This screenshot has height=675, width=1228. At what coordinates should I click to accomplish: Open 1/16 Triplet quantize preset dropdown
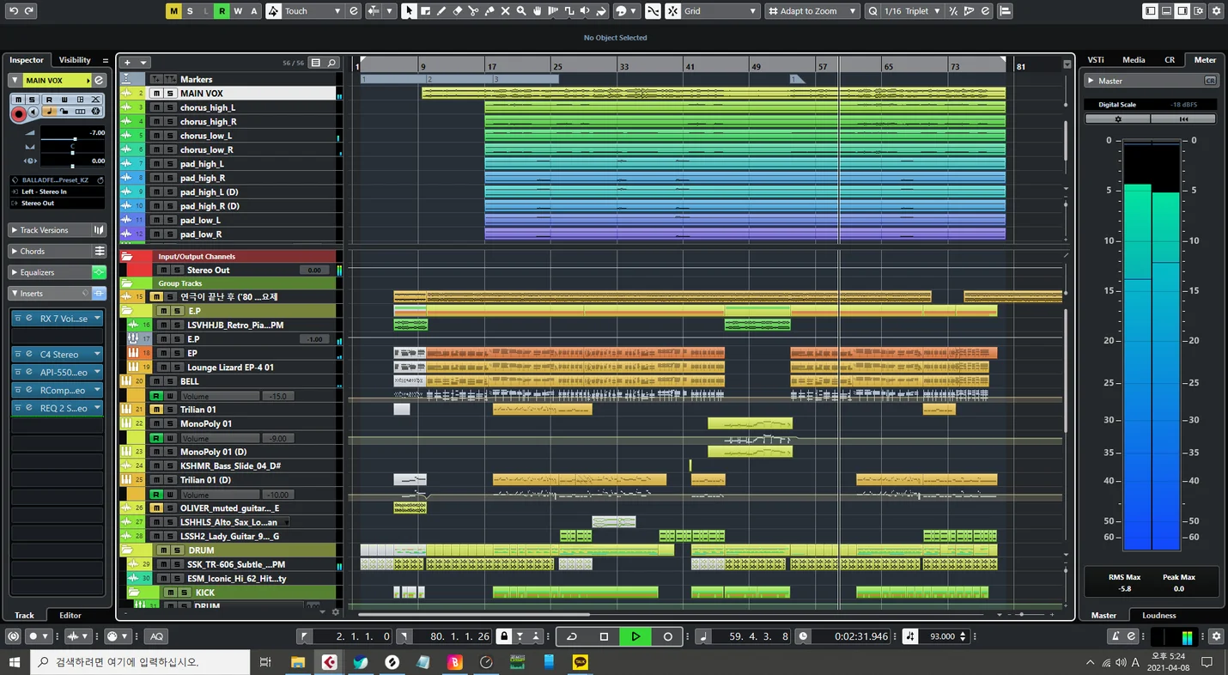coord(911,11)
